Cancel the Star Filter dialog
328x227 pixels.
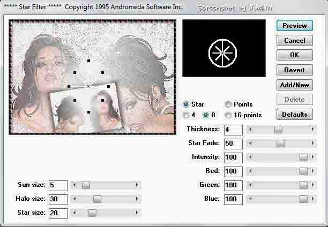click(x=295, y=40)
